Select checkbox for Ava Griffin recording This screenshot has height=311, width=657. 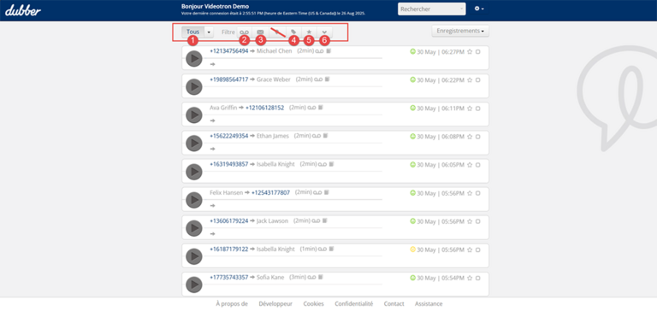click(x=478, y=108)
